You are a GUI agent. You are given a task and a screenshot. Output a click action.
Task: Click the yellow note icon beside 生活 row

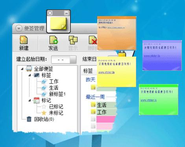pos(93,105)
